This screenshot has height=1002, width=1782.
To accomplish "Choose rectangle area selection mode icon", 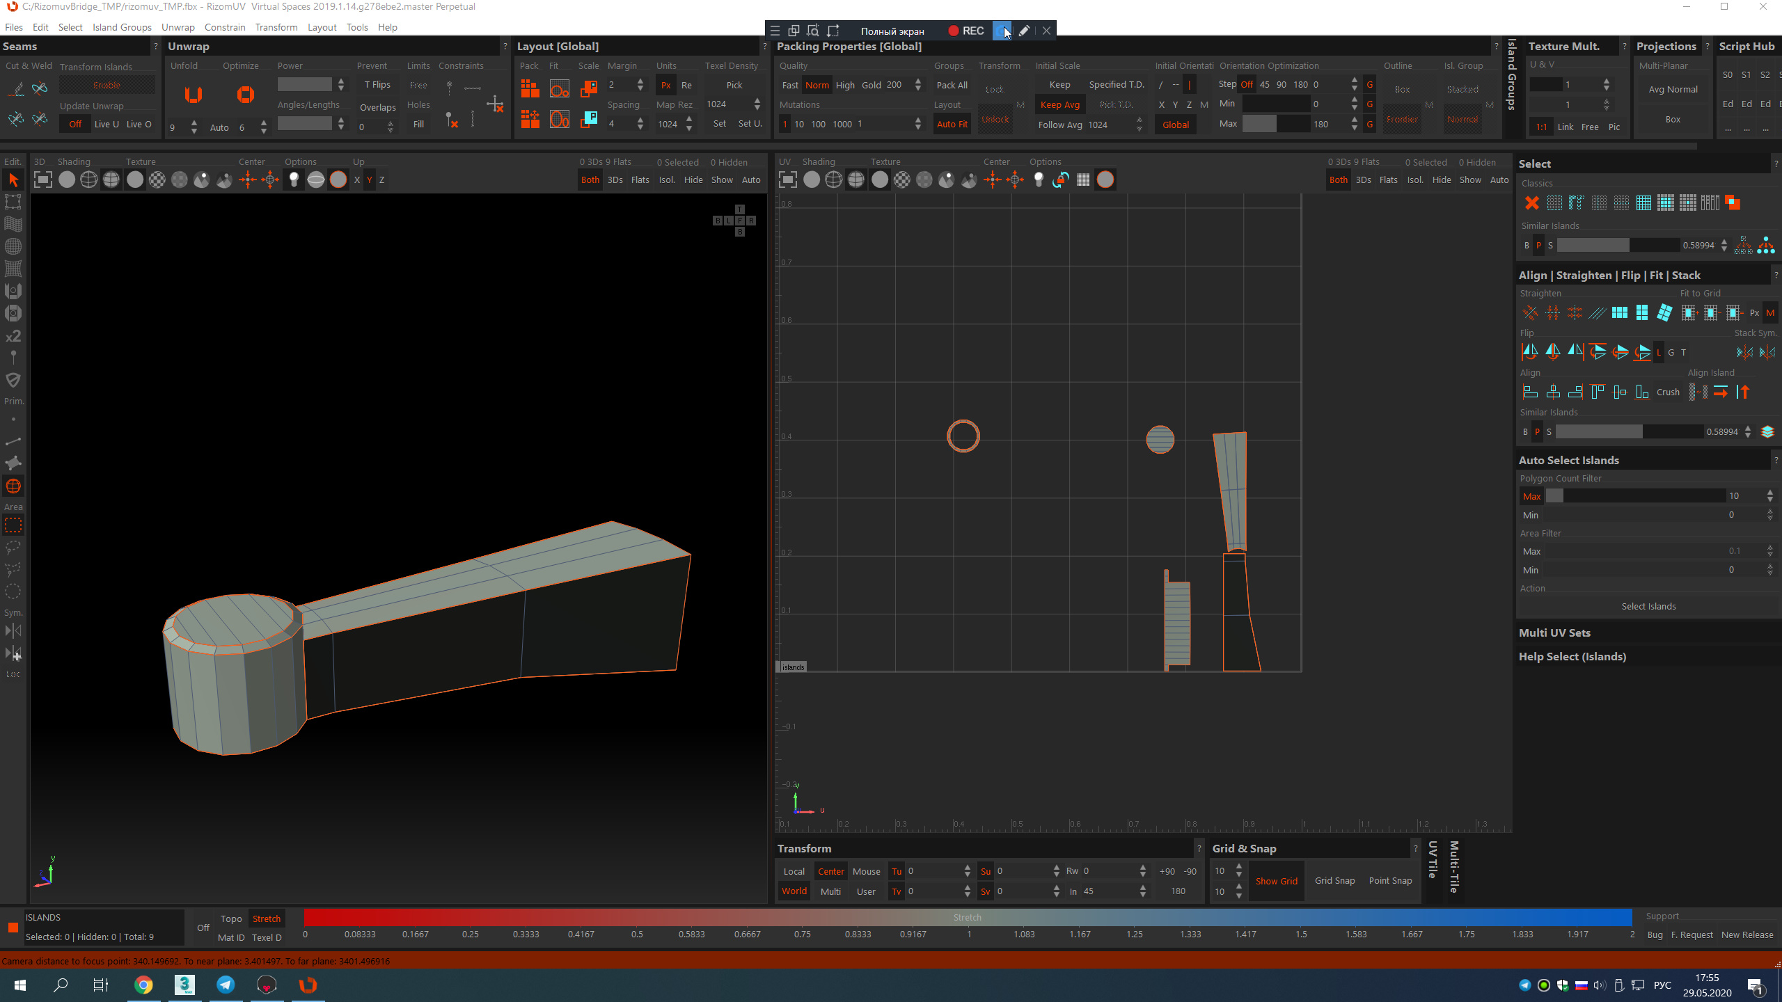I will tap(13, 525).
